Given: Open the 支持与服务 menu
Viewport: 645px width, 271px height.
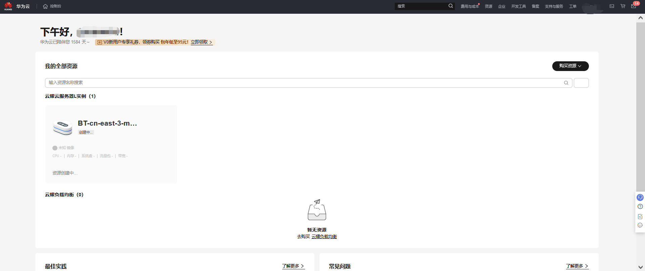Looking at the screenshot, I should click(x=554, y=6).
